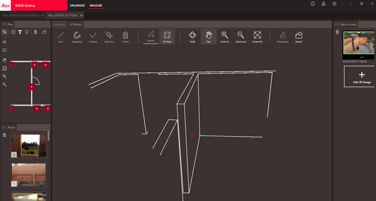Screen dimensions: 376x201
Task: Open the Measure tab
Action: [60, 23]
